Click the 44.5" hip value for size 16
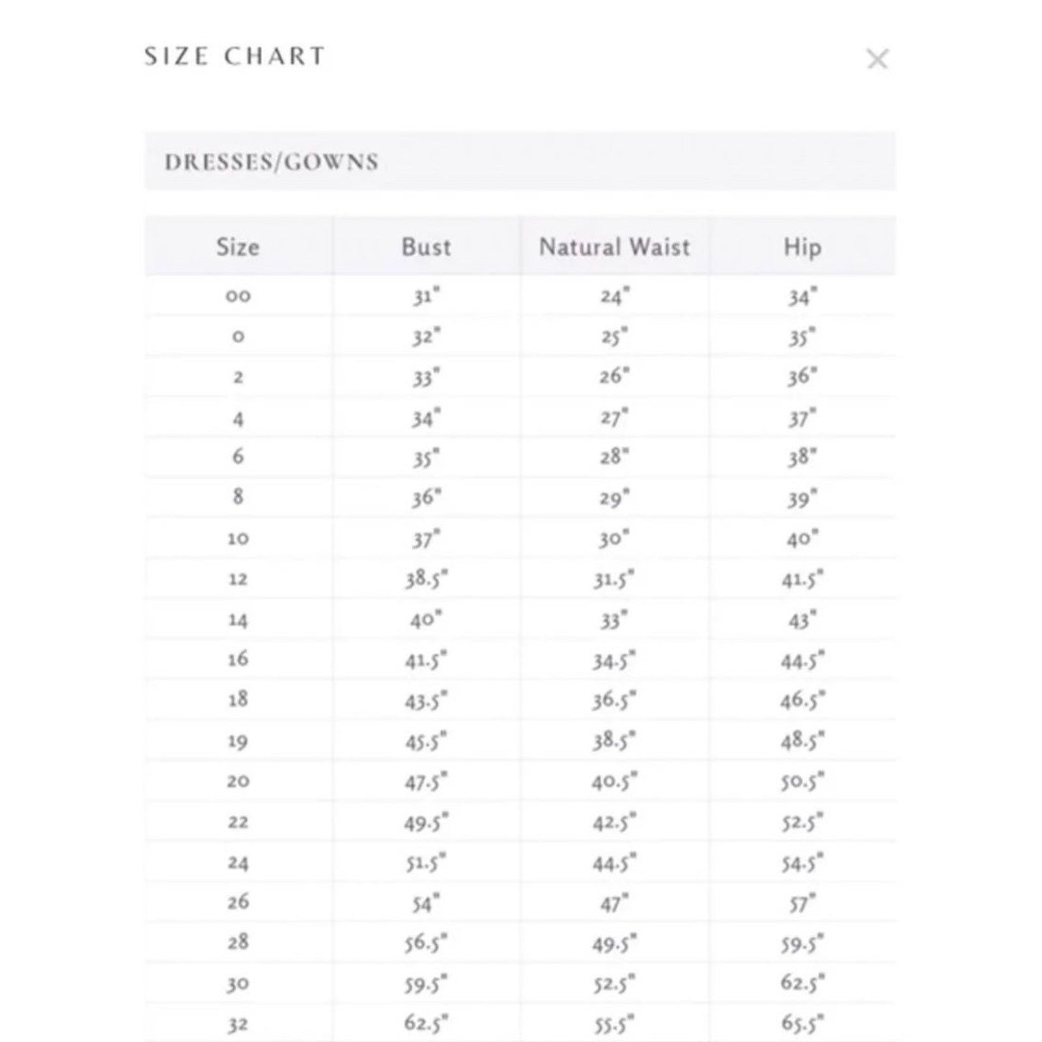Viewport: 1042px width, 1042px height. [x=802, y=660]
